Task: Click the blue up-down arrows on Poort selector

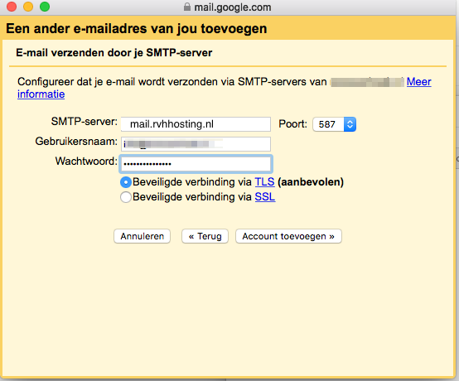Action: [x=350, y=124]
